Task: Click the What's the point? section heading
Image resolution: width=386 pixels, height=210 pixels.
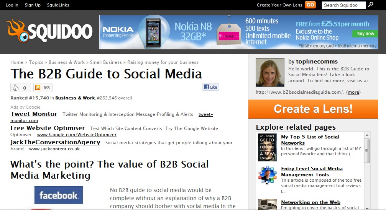Action: [110, 170]
